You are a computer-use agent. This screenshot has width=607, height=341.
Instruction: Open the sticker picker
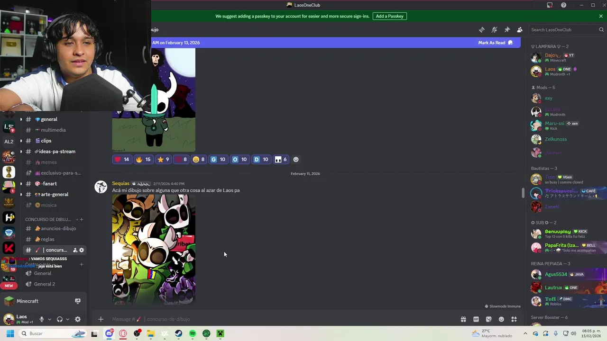489,319
